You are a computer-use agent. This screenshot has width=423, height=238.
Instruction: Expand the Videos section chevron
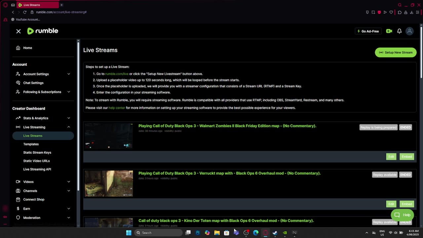[x=69, y=182]
